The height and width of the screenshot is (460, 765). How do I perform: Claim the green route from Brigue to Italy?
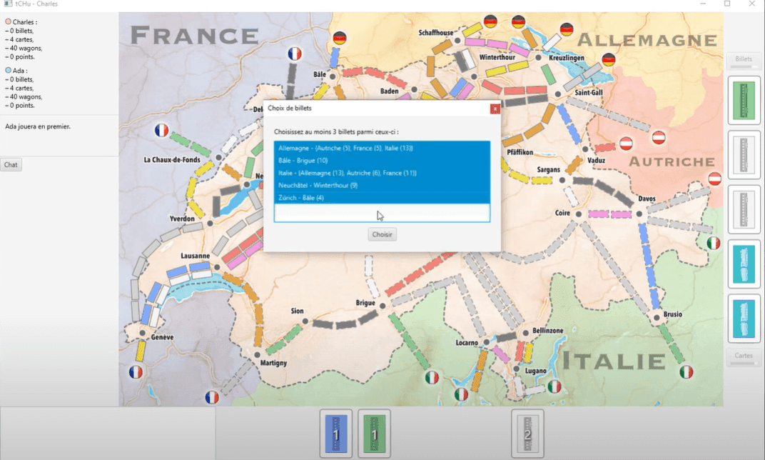click(x=409, y=341)
